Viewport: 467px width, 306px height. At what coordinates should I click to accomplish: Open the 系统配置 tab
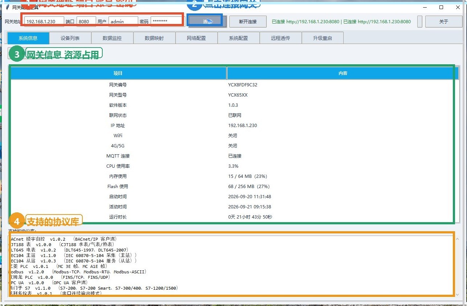coord(238,38)
